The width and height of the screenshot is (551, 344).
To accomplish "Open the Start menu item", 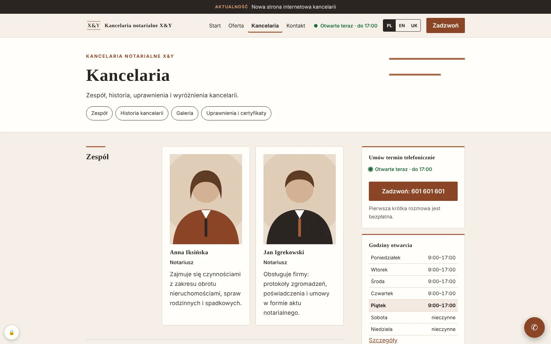I will click(215, 25).
